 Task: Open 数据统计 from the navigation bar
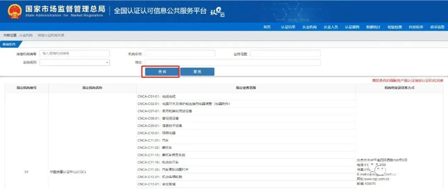(373, 27)
